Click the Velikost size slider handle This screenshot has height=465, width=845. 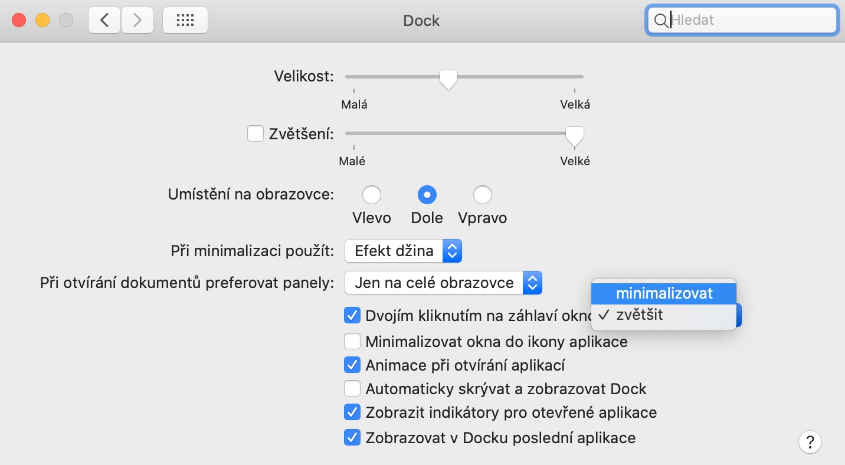pyautogui.click(x=448, y=78)
